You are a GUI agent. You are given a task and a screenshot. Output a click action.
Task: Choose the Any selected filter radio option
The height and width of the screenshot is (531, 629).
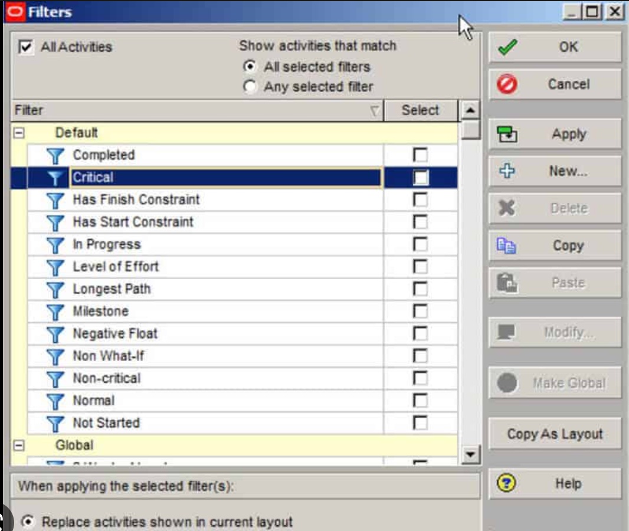click(x=250, y=86)
